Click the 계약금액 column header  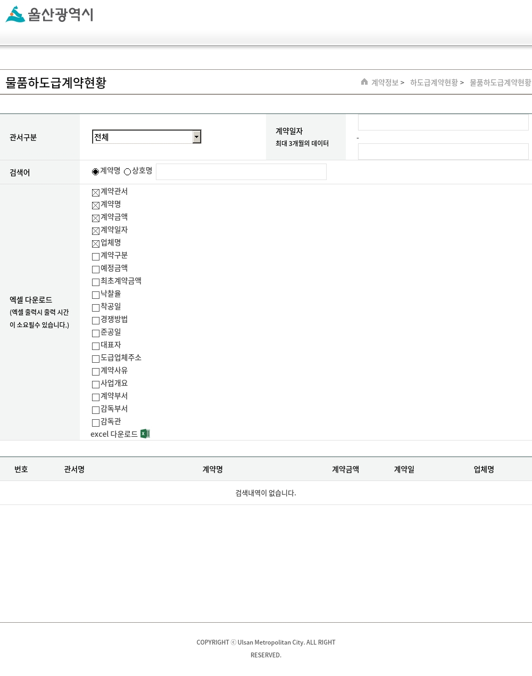coord(345,469)
